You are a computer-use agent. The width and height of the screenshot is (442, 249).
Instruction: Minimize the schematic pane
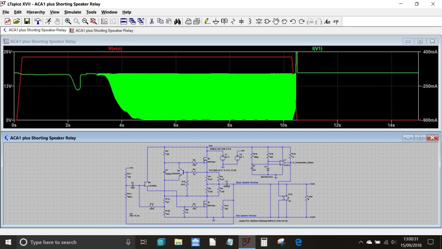point(407,138)
